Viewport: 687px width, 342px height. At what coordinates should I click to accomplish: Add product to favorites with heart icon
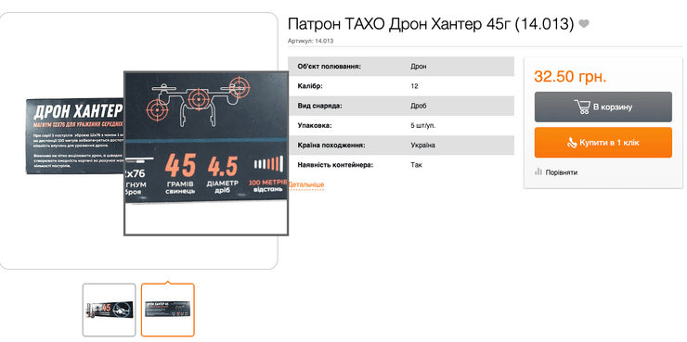coord(584,23)
